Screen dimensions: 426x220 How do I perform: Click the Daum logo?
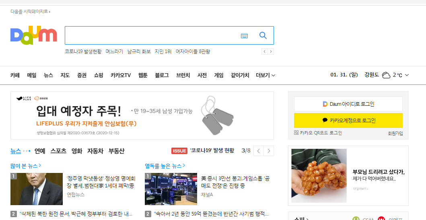(34, 35)
